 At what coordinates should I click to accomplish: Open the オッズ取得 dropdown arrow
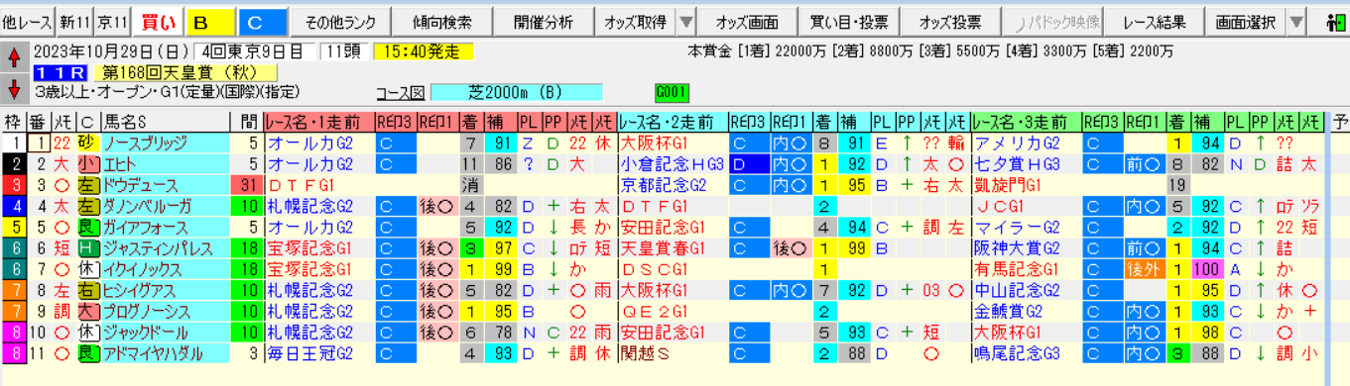[x=685, y=22]
